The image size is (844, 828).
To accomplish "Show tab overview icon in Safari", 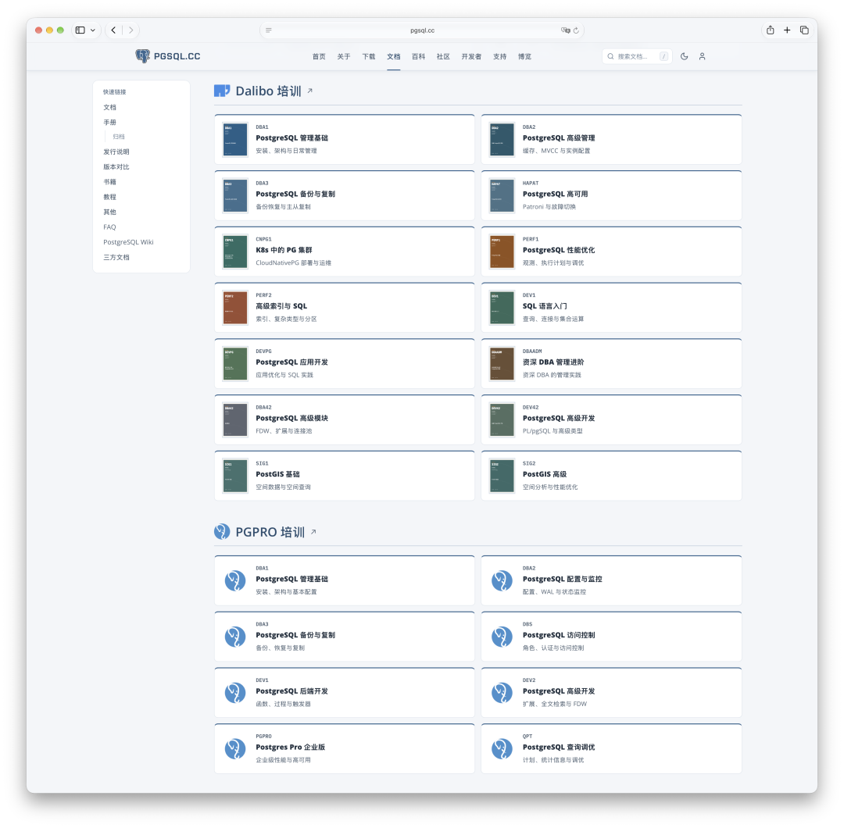I will point(804,30).
